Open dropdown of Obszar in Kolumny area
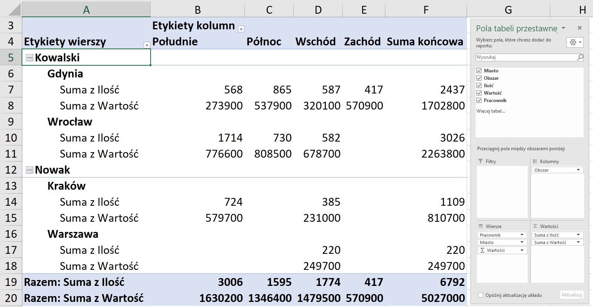The height and width of the screenshot is (307, 593). [578, 170]
